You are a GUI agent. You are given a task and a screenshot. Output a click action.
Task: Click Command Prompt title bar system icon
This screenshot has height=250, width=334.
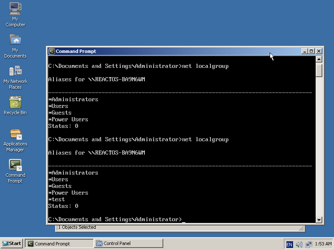point(51,51)
